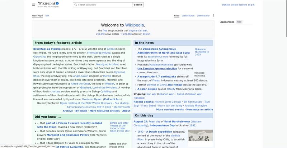Select the Read tab
This screenshot has width=287, height=148.
pos(177,16)
